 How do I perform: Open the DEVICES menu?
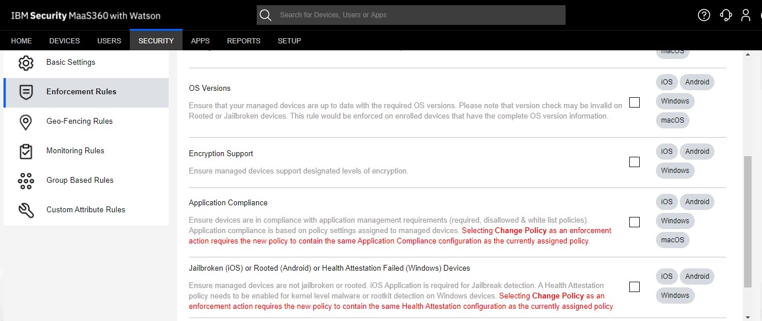[64, 40]
